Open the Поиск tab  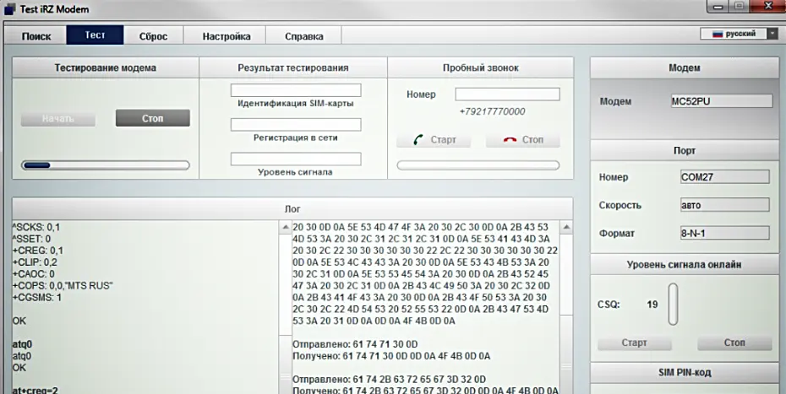pos(36,36)
